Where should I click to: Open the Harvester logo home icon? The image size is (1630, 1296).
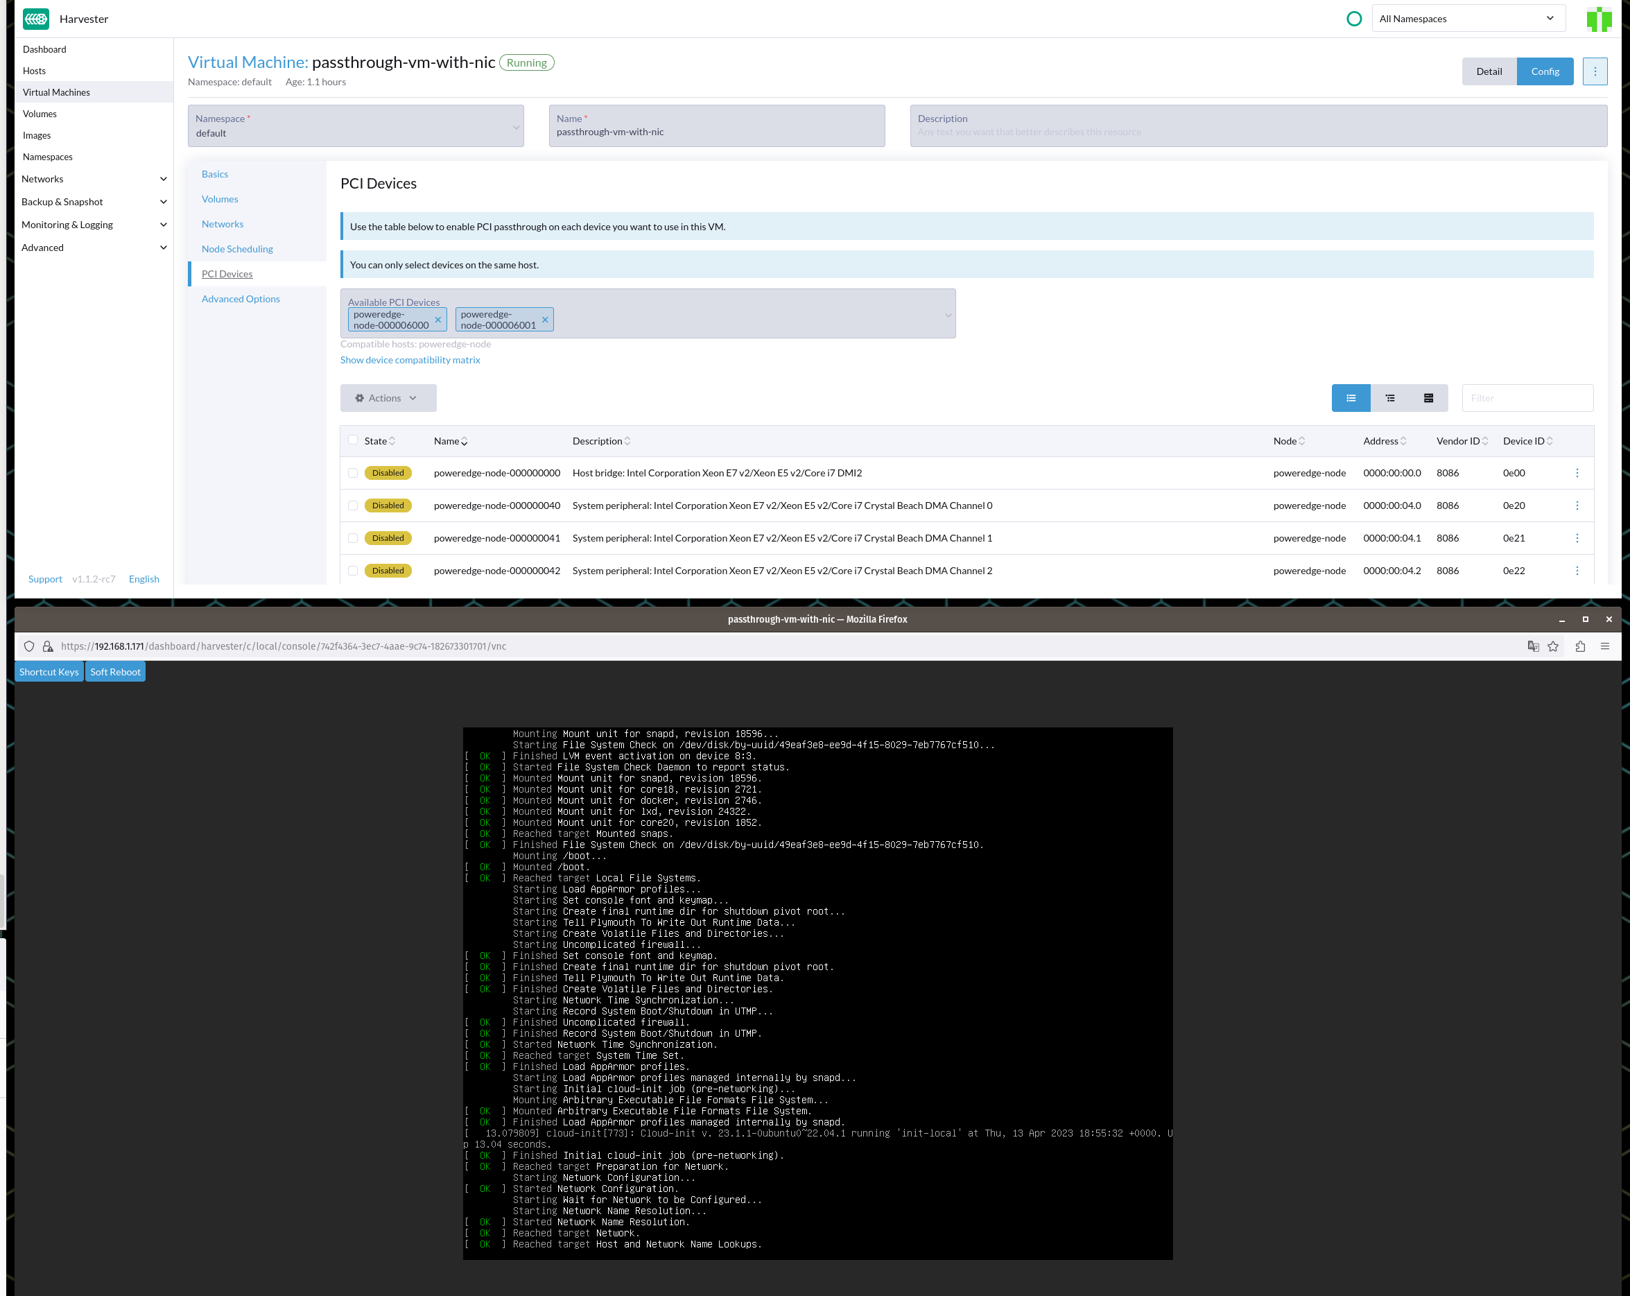tap(35, 18)
